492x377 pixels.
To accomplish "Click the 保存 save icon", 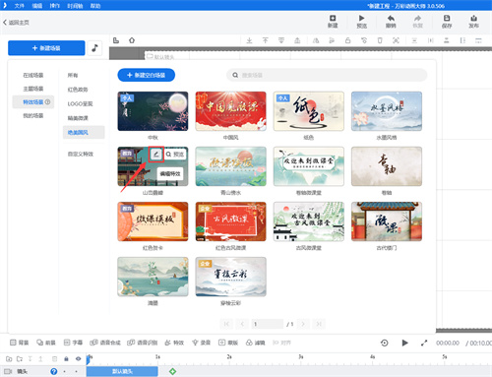I will tap(447, 18).
